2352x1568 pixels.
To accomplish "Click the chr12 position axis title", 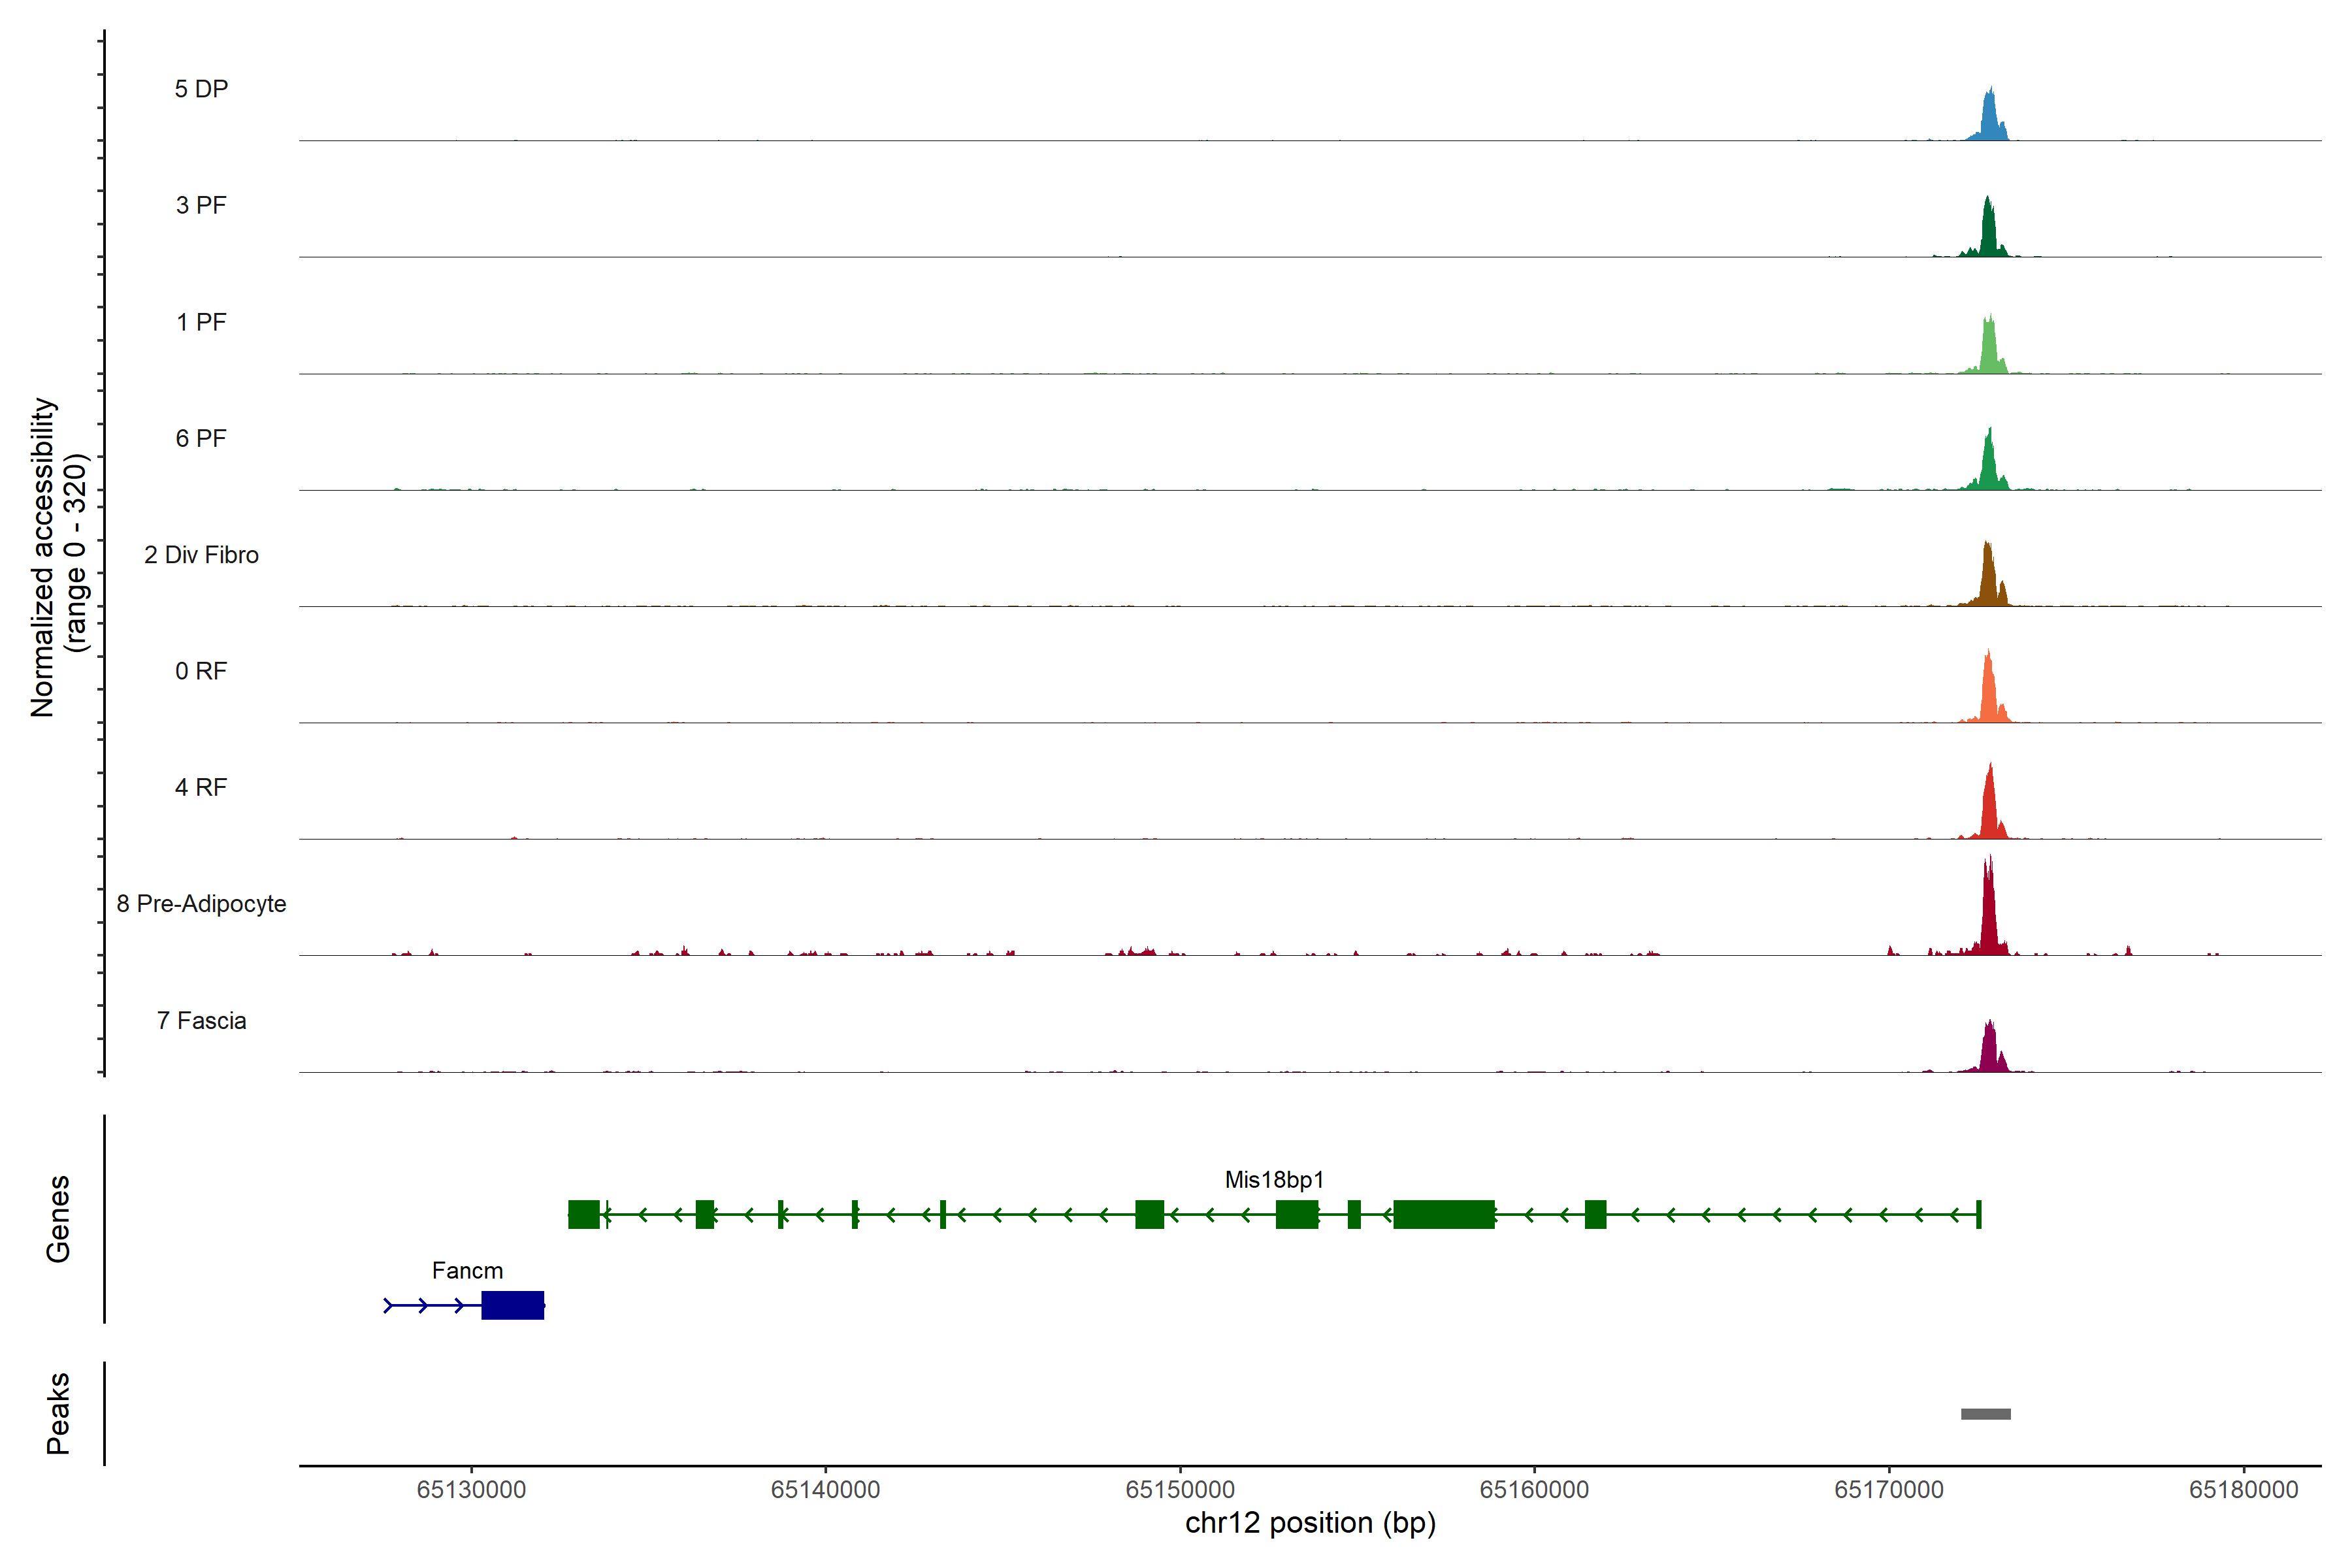I will tap(1310, 1523).
